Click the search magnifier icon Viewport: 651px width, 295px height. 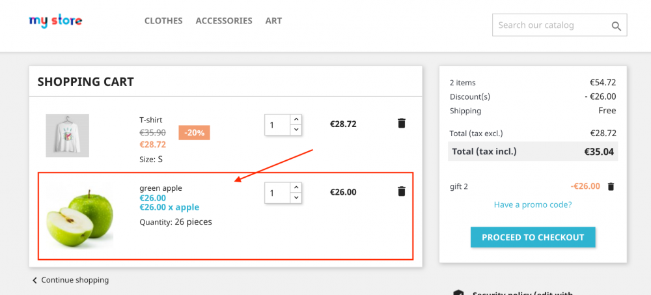(616, 26)
